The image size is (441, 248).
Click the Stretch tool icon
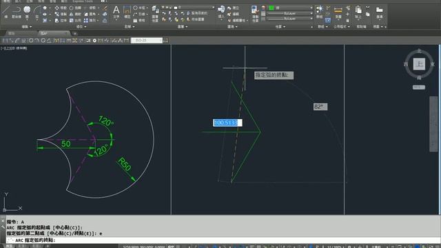[57, 20]
